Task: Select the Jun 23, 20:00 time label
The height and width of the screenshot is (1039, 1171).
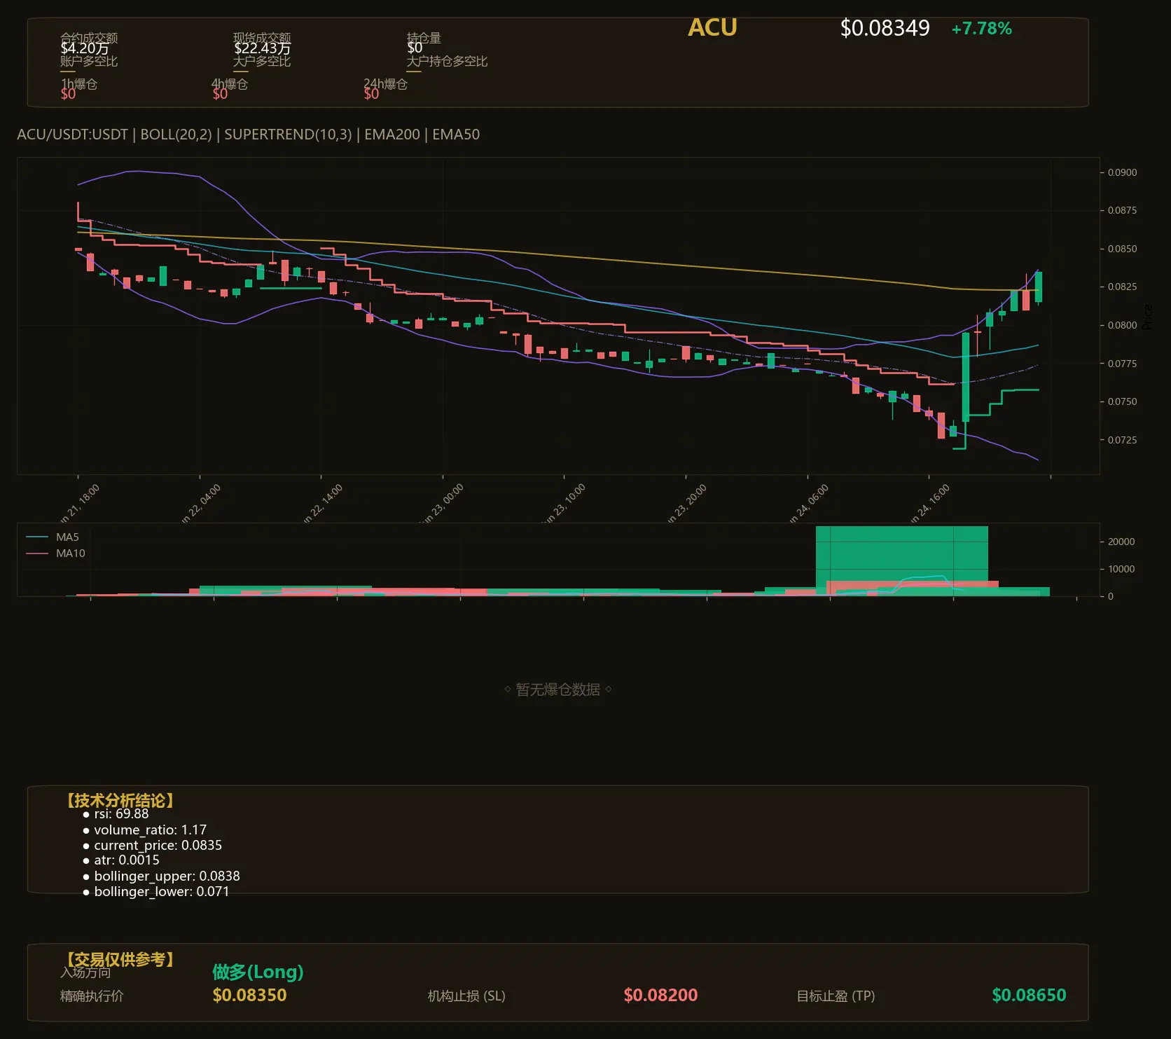Action: pos(686,503)
